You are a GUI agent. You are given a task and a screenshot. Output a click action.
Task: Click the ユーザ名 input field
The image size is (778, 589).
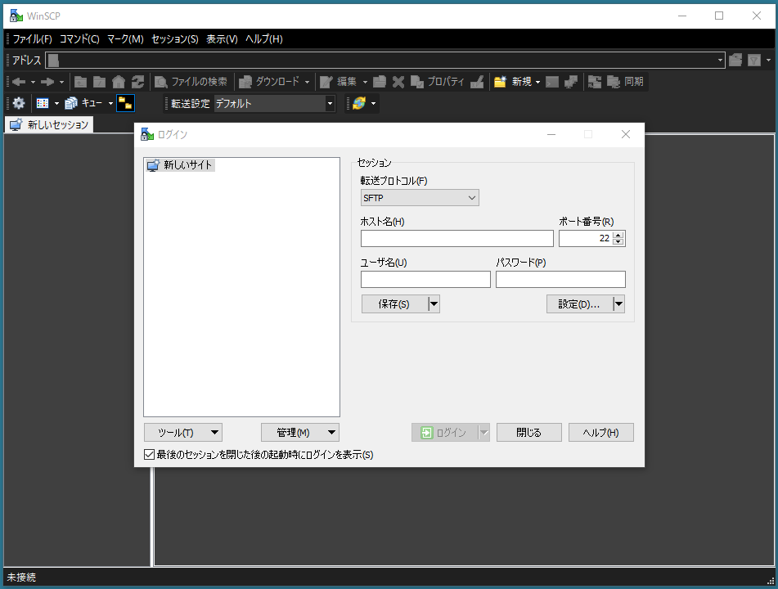point(425,279)
